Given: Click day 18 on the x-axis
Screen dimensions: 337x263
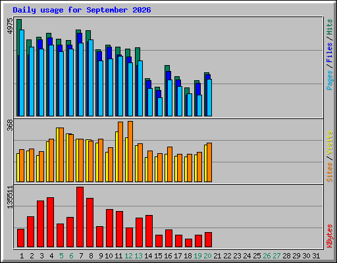Looking at the screenshot, I should point(188,256).
